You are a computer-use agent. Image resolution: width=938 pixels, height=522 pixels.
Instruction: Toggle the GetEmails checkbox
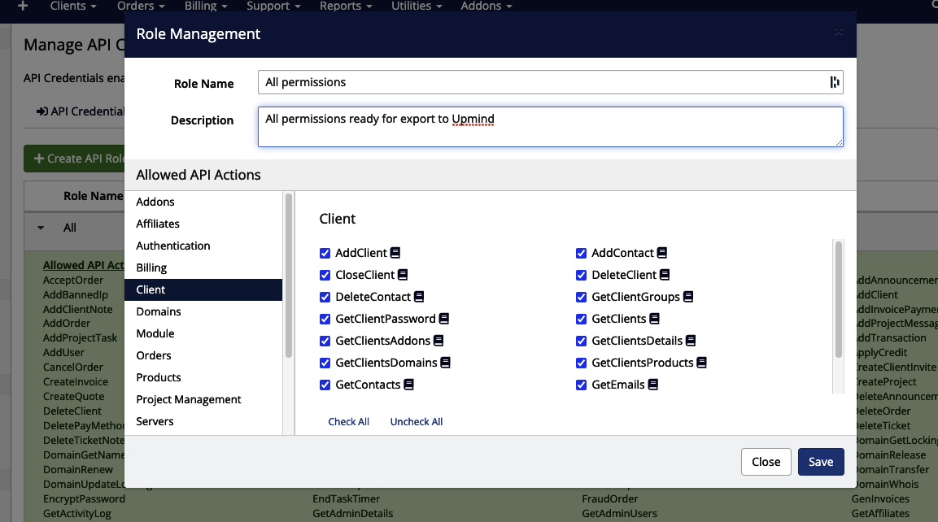click(x=581, y=385)
